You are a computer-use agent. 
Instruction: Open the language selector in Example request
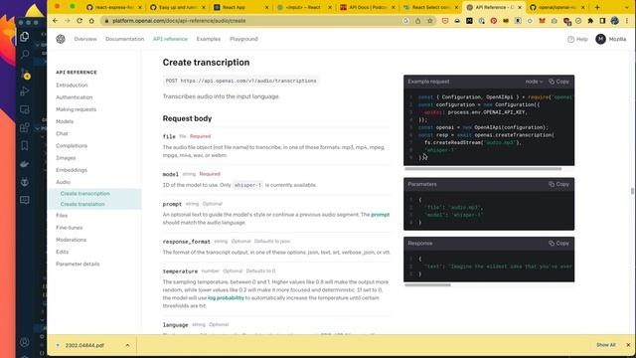534,82
